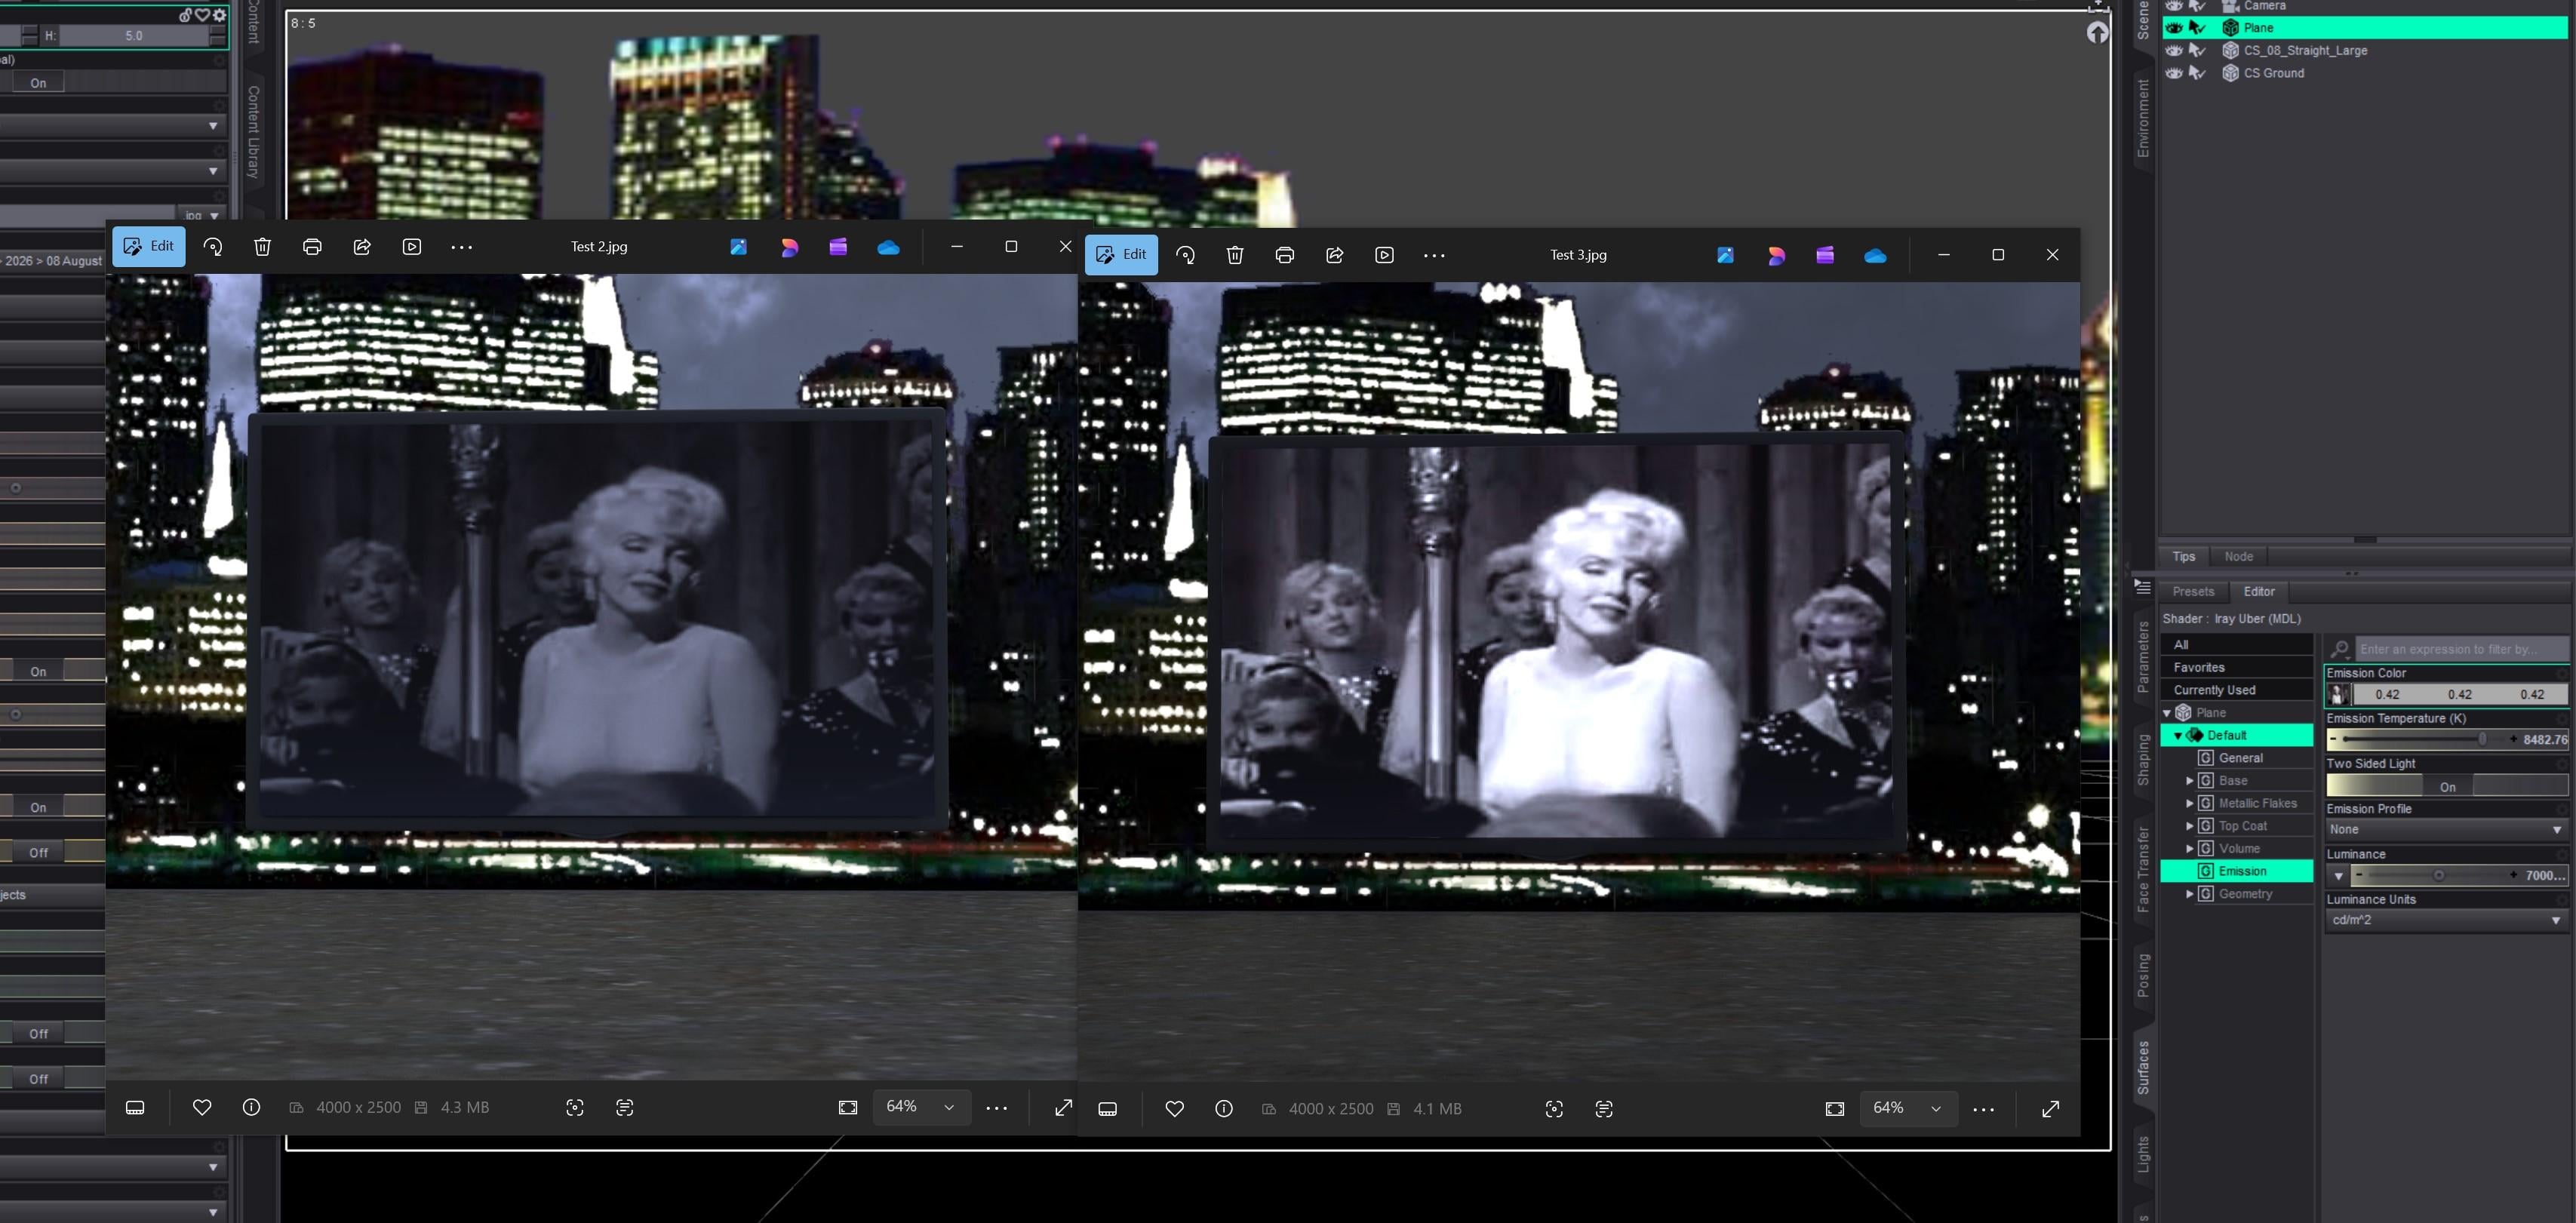Expand the Top Coat property group
Screen dimensions: 2576x1223
(2189, 826)
